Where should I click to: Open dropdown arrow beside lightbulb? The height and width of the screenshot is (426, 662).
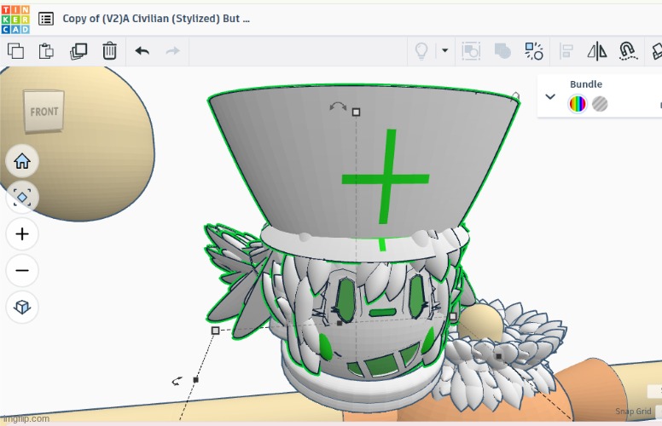[x=444, y=51]
